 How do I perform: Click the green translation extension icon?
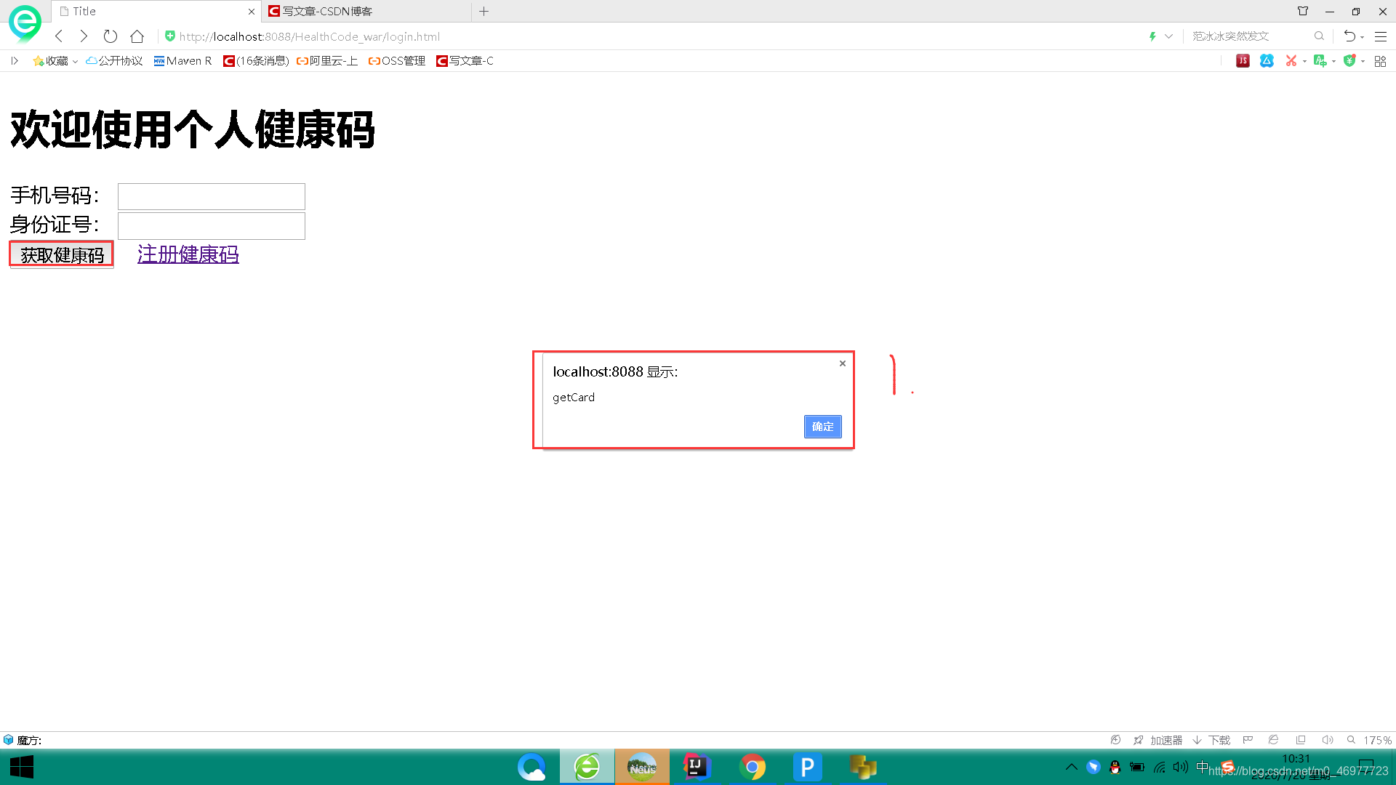click(1320, 61)
